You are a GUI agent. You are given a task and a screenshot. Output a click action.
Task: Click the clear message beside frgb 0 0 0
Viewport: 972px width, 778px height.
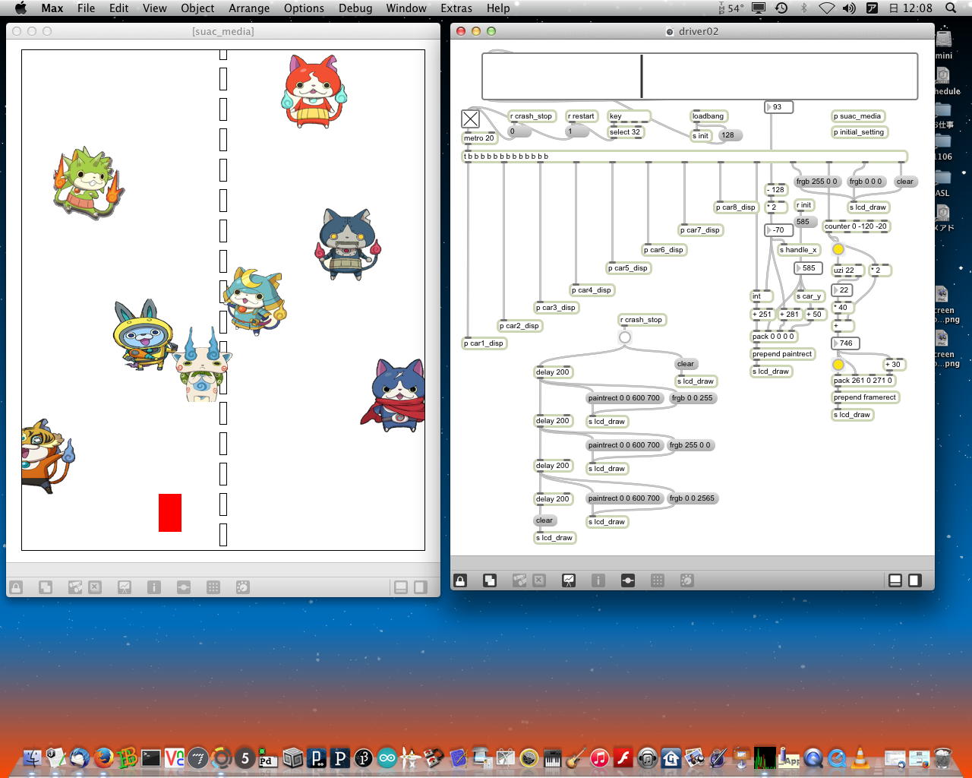(905, 182)
